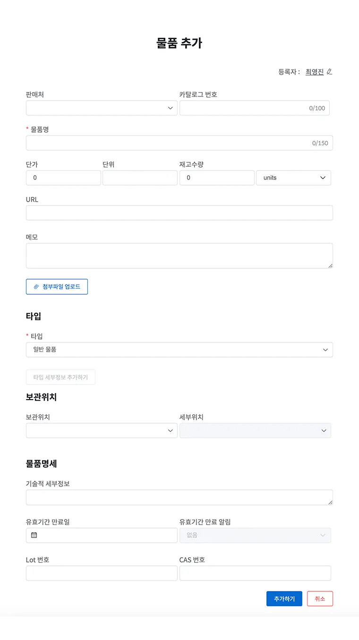359x640 pixels.
Task: Click the 타입 세부정보 추가하기 button
Action: (x=60, y=377)
